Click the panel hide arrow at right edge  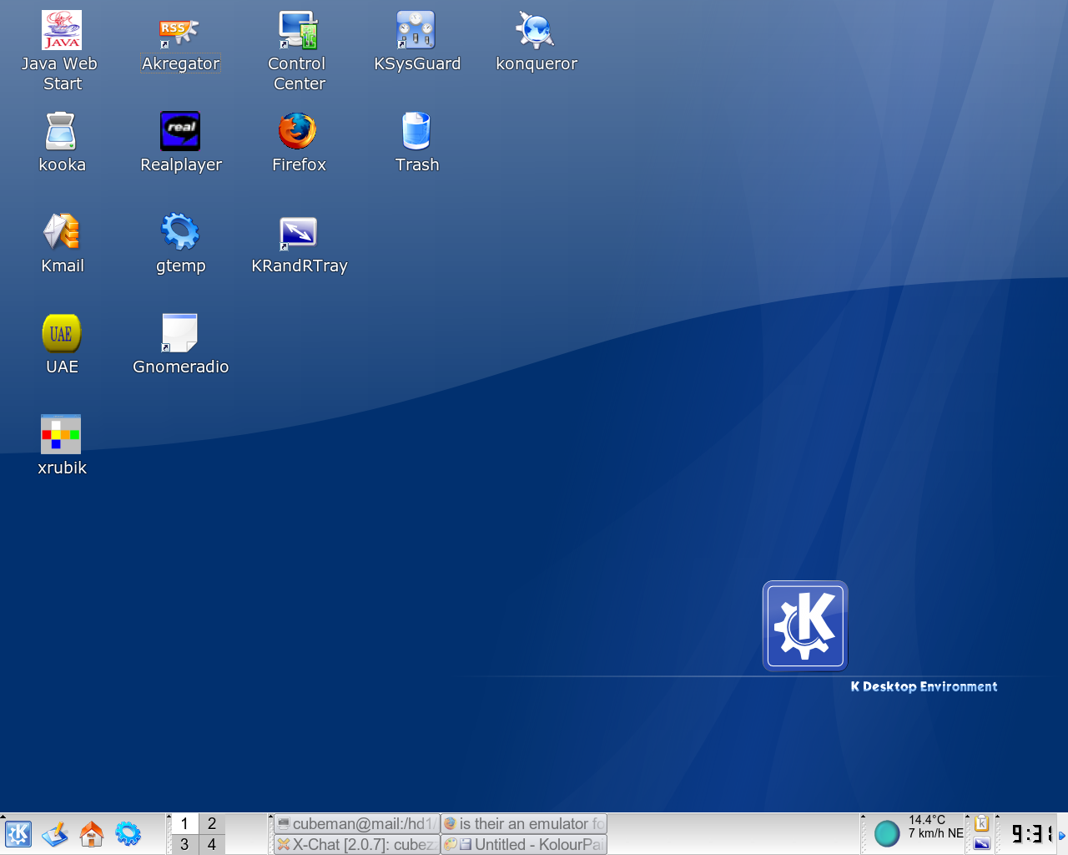click(x=1062, y=834)
